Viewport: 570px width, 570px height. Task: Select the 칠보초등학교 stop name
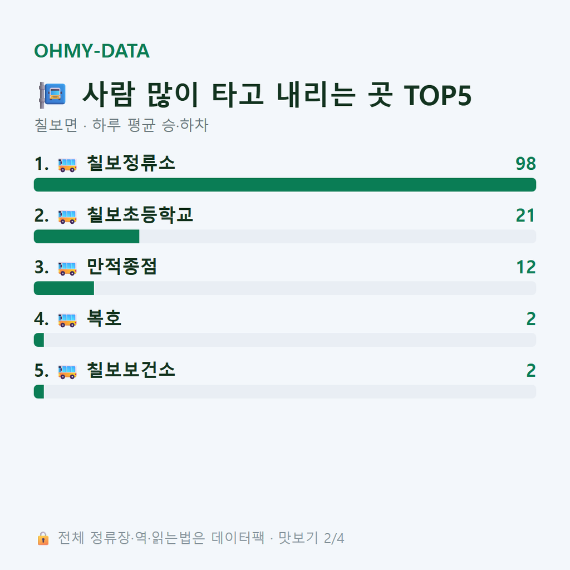(140, 214)
